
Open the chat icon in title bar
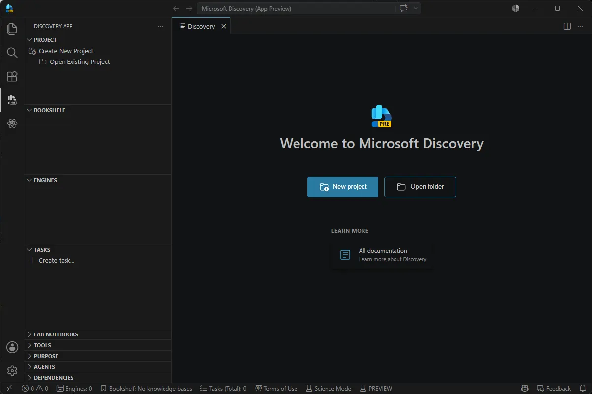[x=404, y=8]
